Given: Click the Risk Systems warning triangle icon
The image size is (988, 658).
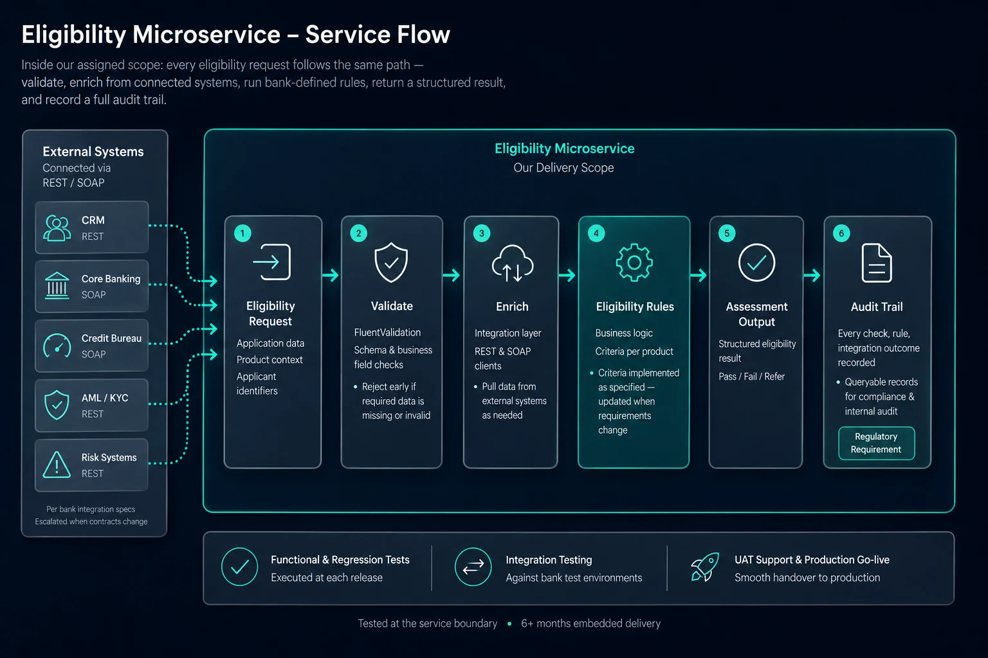Looking at the screenshot, I should [x=57, y=464].
